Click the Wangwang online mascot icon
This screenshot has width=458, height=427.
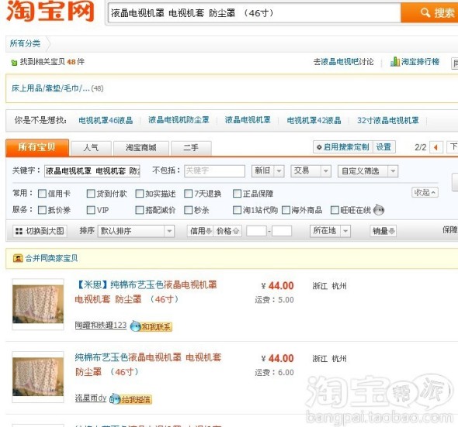pos(379,210)
